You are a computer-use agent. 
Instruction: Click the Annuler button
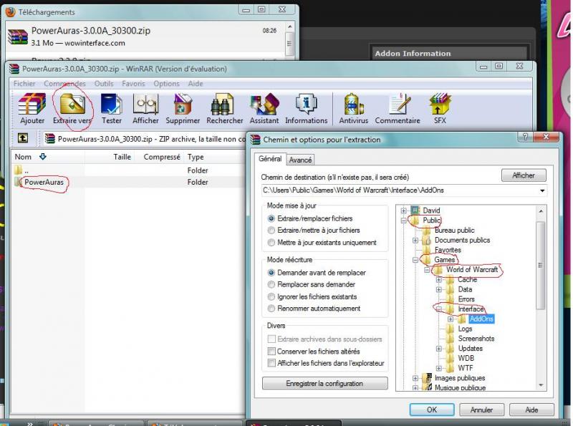481,410
